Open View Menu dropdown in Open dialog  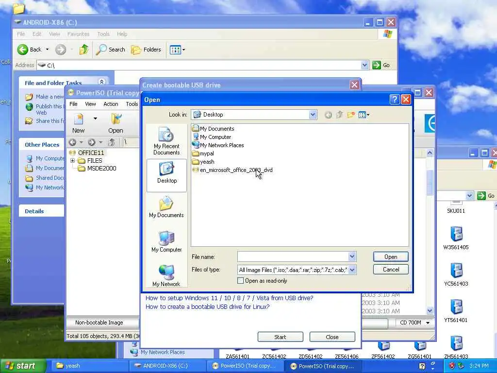(x=364, y=115)
